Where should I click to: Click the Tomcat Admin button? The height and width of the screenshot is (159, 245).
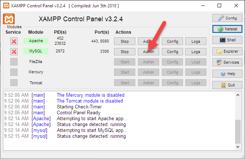pos(149,83)
